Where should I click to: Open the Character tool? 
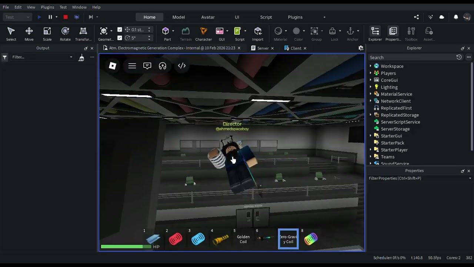[203, 34]
